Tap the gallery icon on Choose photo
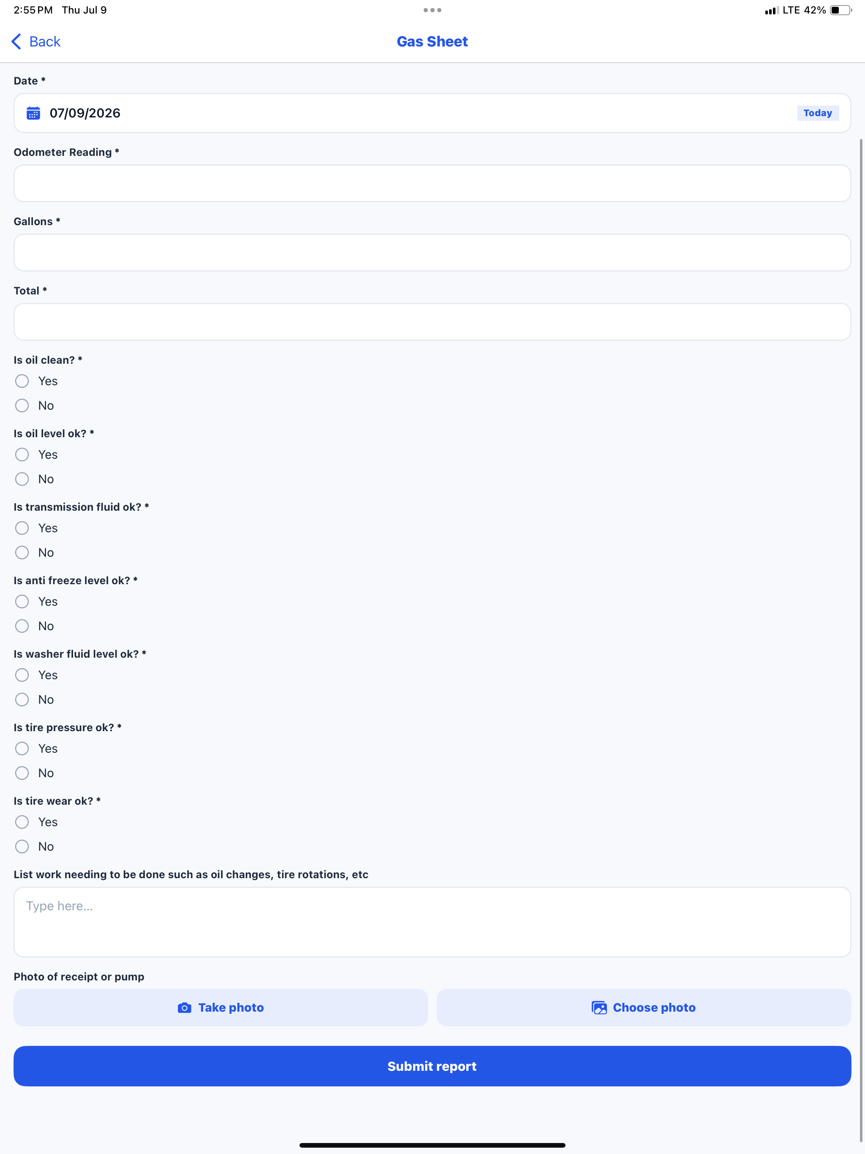Image resolution: width=865 pixels, height=1154 pixels. pos(599,1008)
